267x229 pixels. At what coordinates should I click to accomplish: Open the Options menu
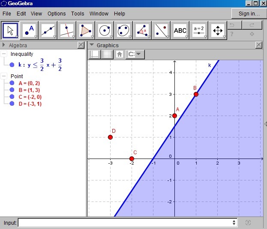click(x=57, y=14)
